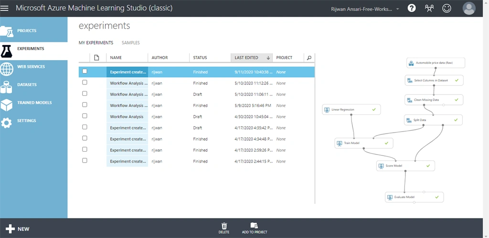Check the box for 4/17/2020 4:34:48 row
This screenshot has width=489, height=238.
(x=85, y=138)
